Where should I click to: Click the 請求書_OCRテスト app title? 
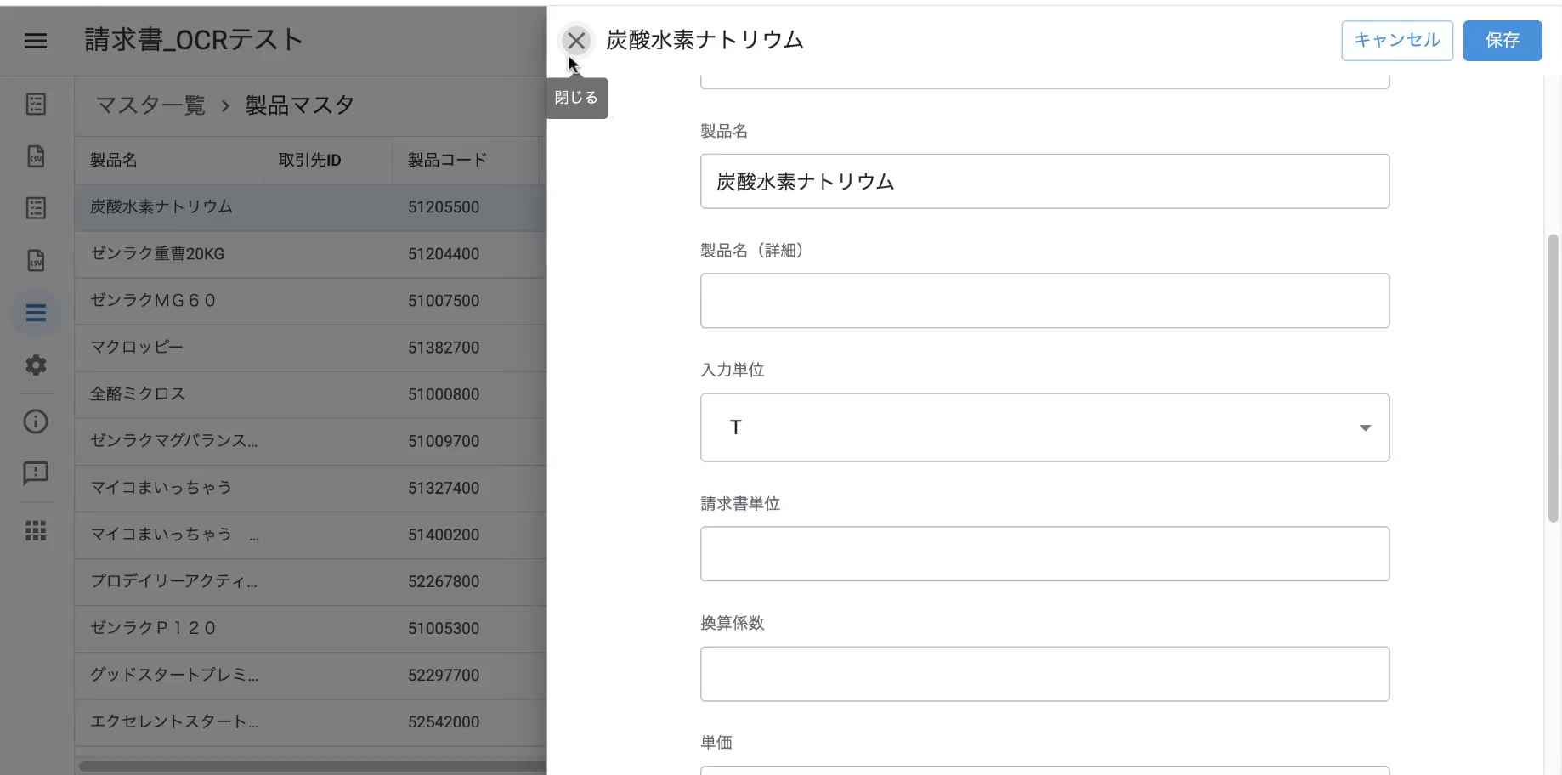194,40
